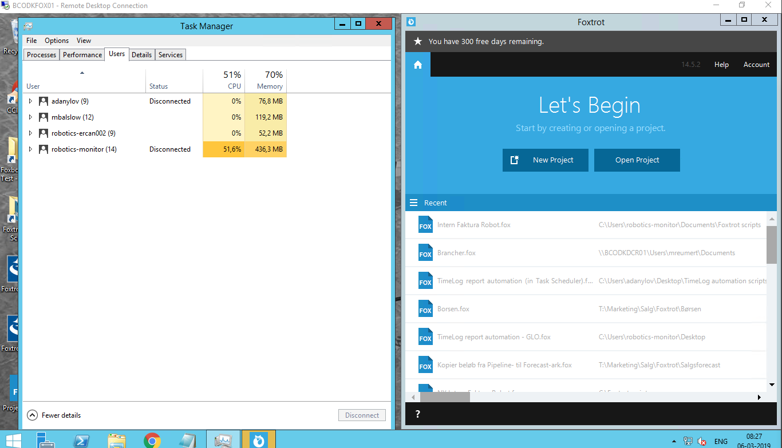Click the Open Project button
The width and height of the screenshot is (782, 448).
(637, 160)
